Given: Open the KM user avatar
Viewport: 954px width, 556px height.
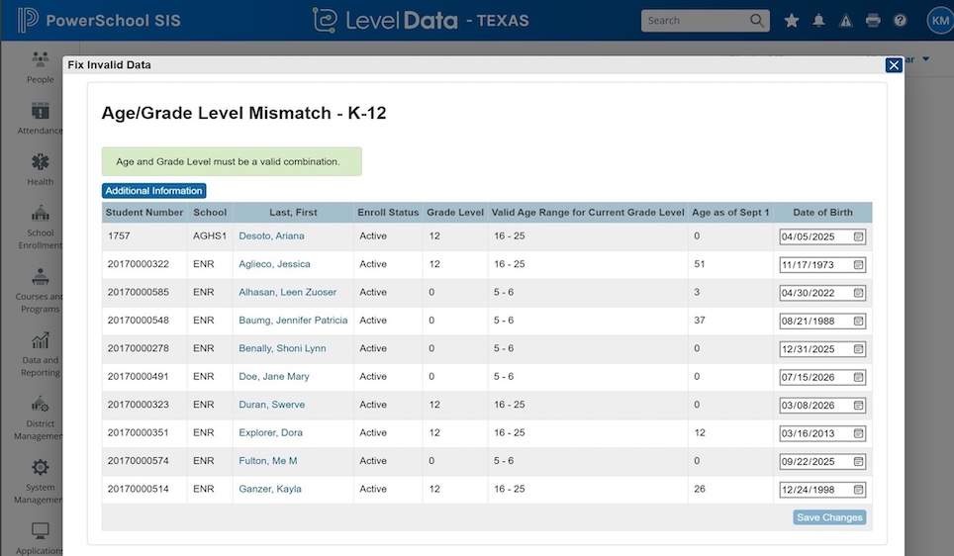Looking at the screenshot, I should pos(939,21).
